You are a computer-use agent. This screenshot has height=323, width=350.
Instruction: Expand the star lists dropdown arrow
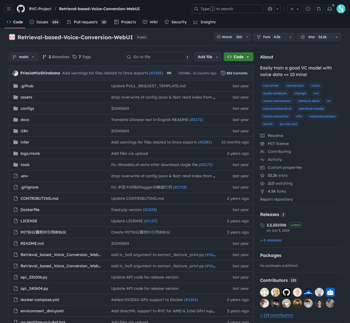[337, 37]
